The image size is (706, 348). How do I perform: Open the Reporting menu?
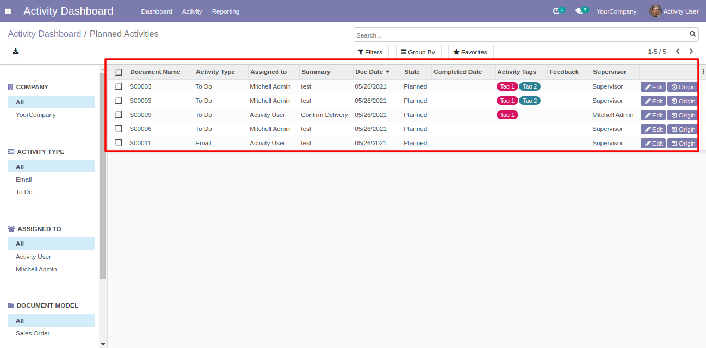[226, 11]
